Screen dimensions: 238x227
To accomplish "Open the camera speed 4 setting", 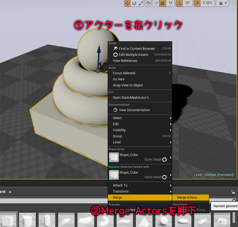I will click(222, 3).
